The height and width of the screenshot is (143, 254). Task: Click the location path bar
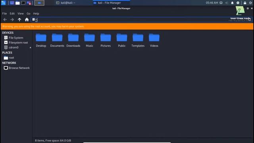[142, 19]
